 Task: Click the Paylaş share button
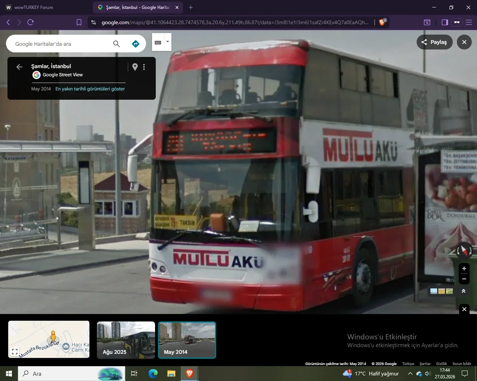(x=434, y=42)
